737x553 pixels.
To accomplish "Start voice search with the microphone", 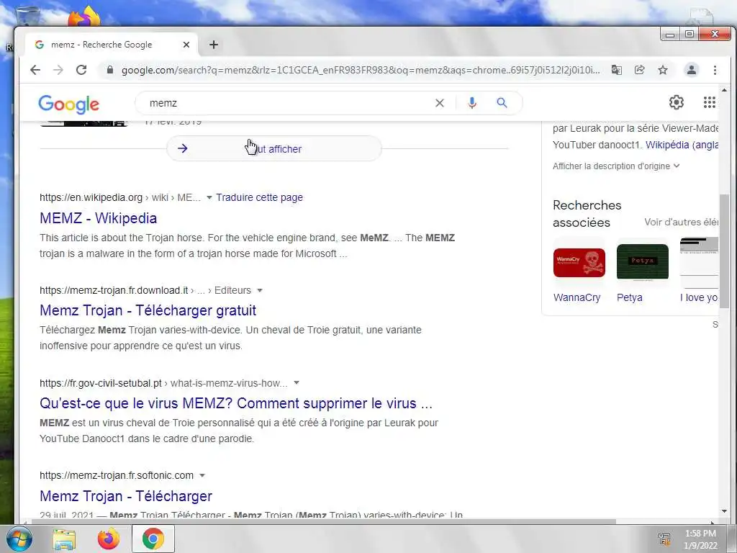I will click(x=472, y=103).
